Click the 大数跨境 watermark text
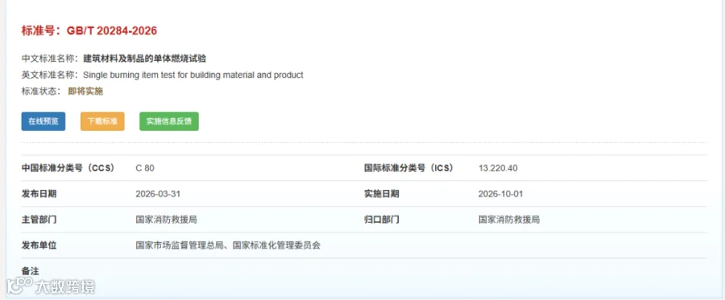The height and width of the screenshot is (300, 725). click(x=65, y=287)
